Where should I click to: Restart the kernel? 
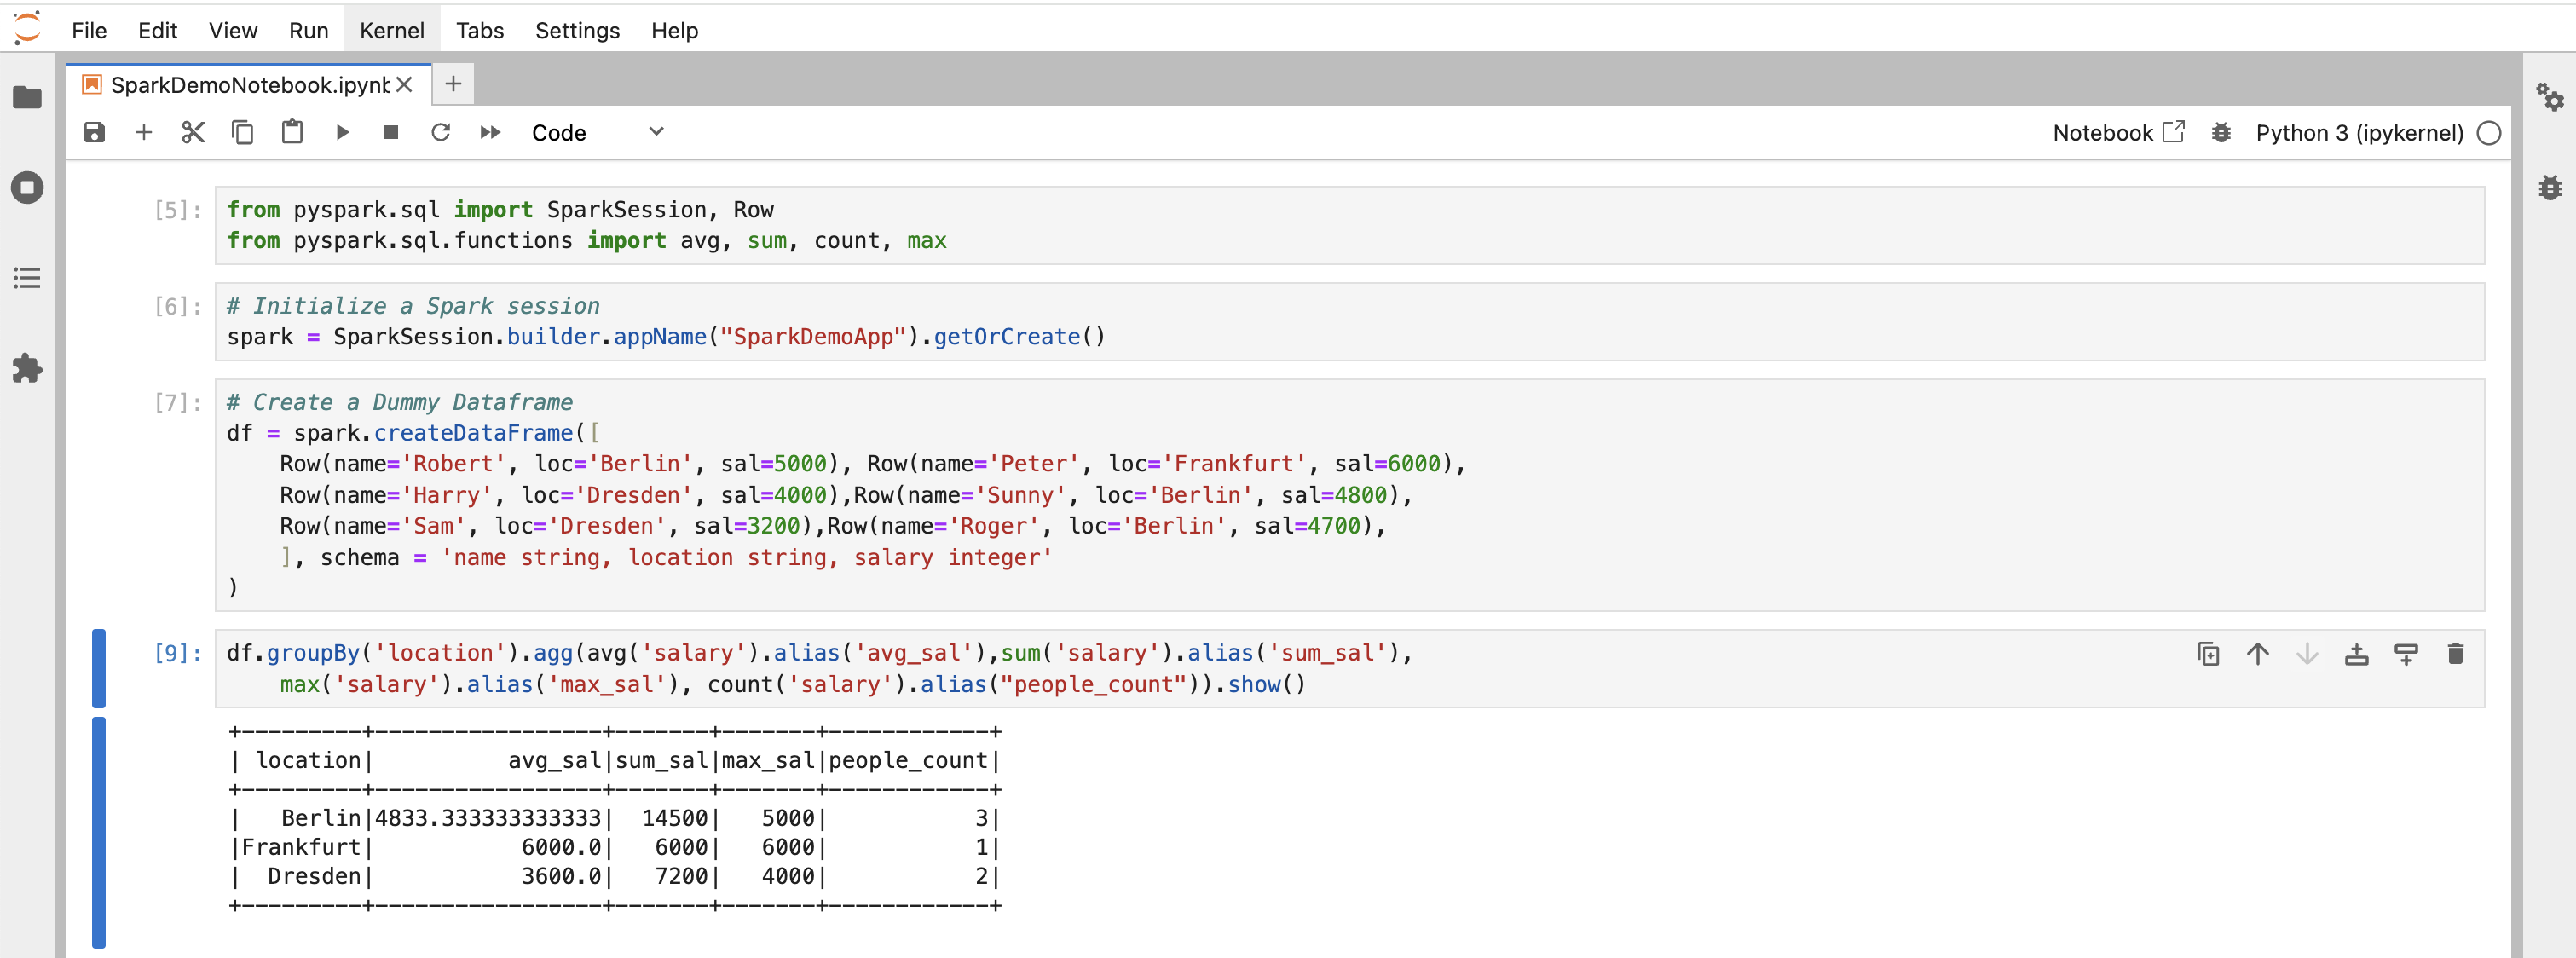click(440, 131)
